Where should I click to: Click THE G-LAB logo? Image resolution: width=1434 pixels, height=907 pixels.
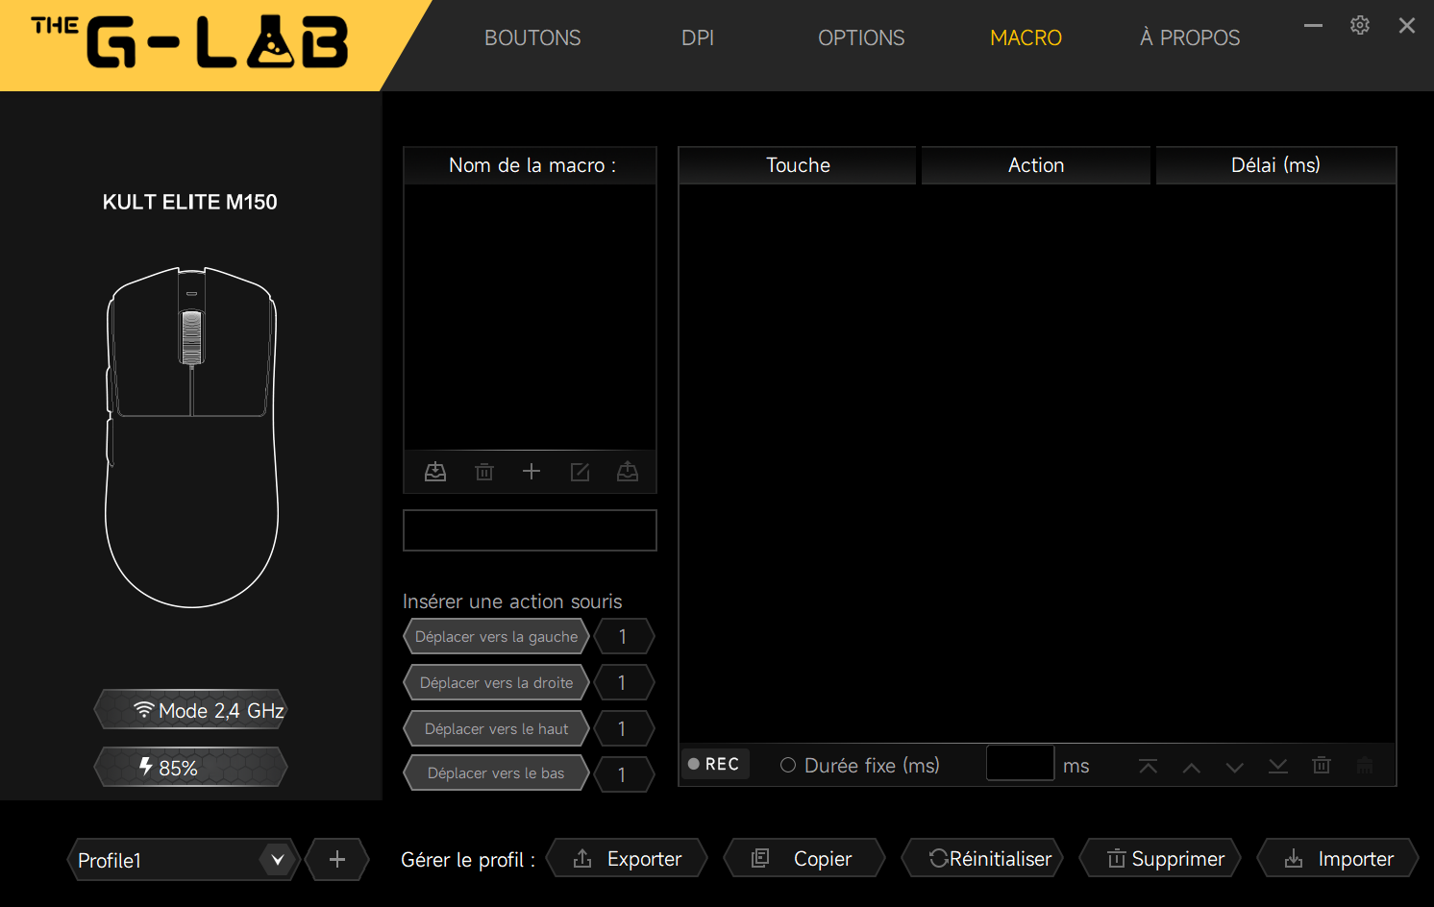coord(189,43)
